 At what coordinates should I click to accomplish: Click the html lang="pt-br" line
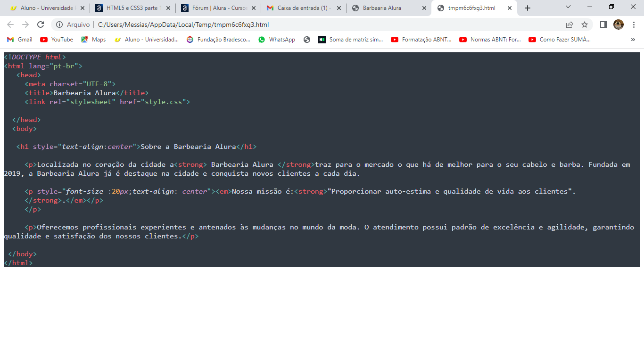point(43,66)
